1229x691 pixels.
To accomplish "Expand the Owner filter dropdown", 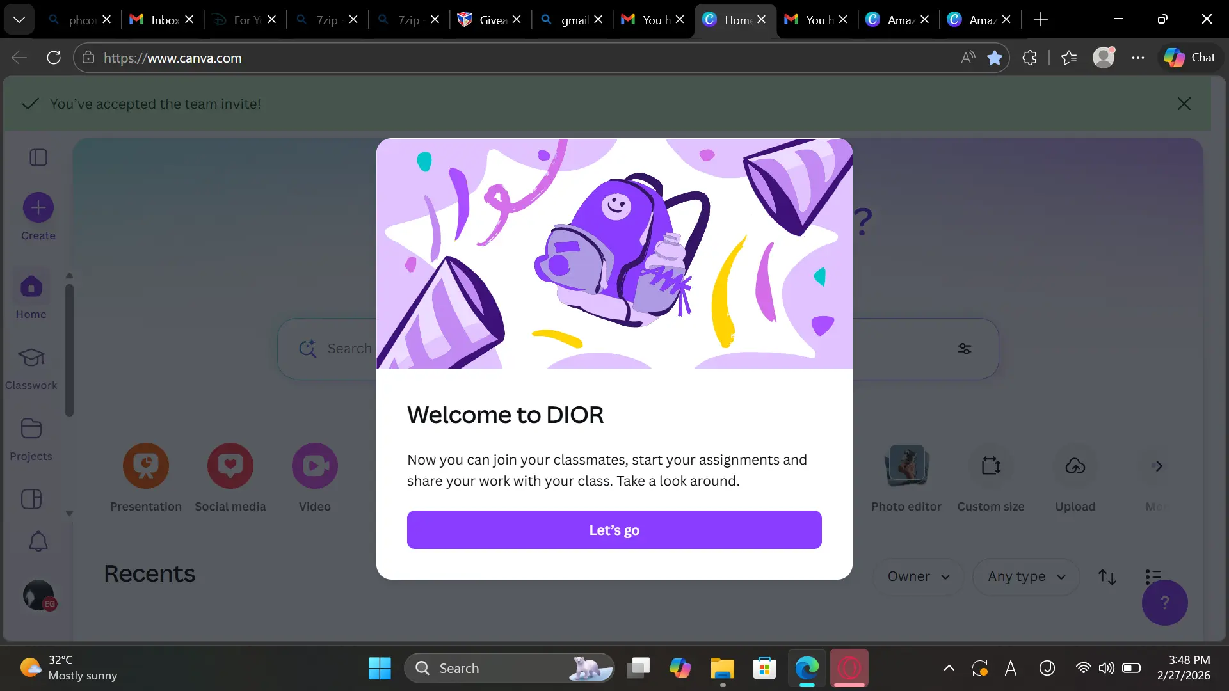I will coord(918,576).
